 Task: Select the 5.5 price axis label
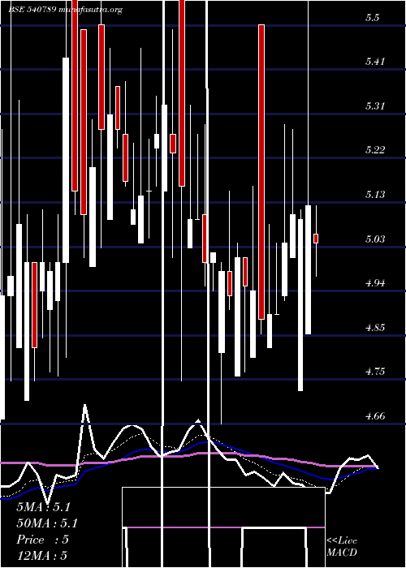[373, 17]
